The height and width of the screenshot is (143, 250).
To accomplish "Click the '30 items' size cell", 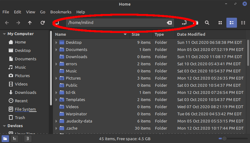I will [143, 128].
